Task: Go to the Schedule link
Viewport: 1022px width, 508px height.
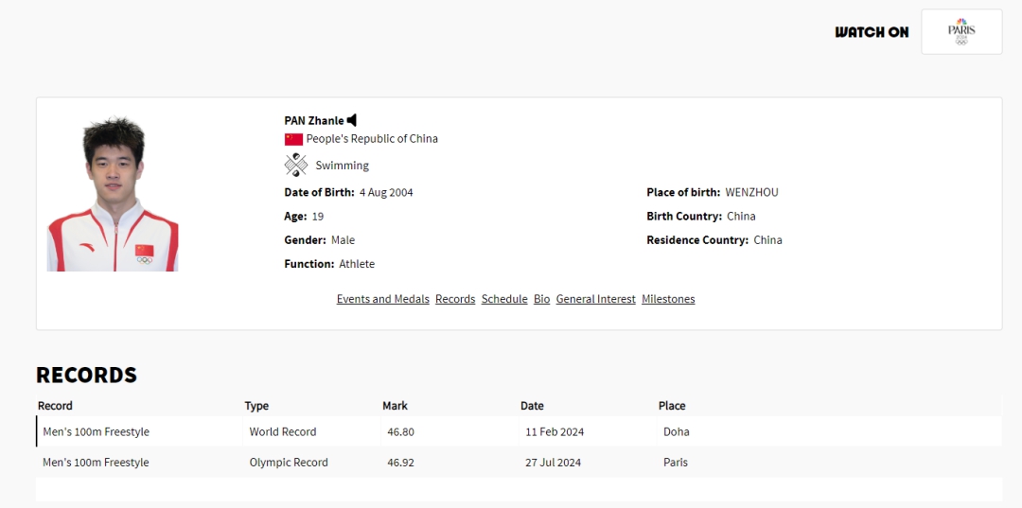Action: (504, 299)
